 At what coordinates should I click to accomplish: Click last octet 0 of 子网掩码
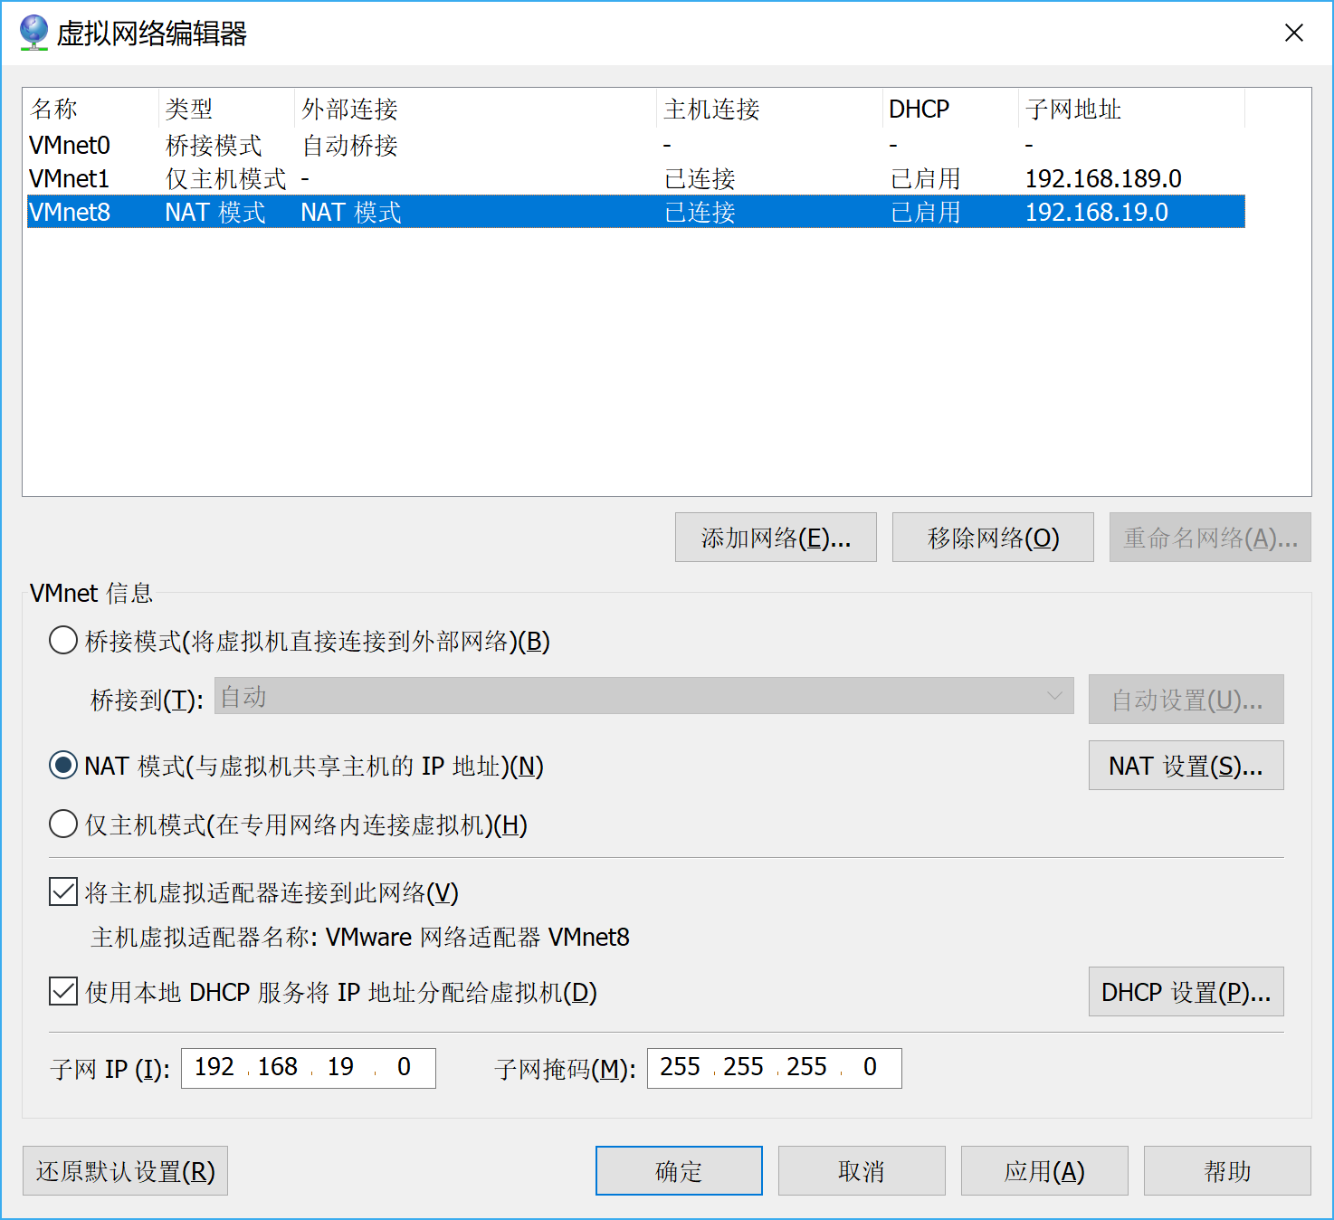click(x=870, y=1067)
